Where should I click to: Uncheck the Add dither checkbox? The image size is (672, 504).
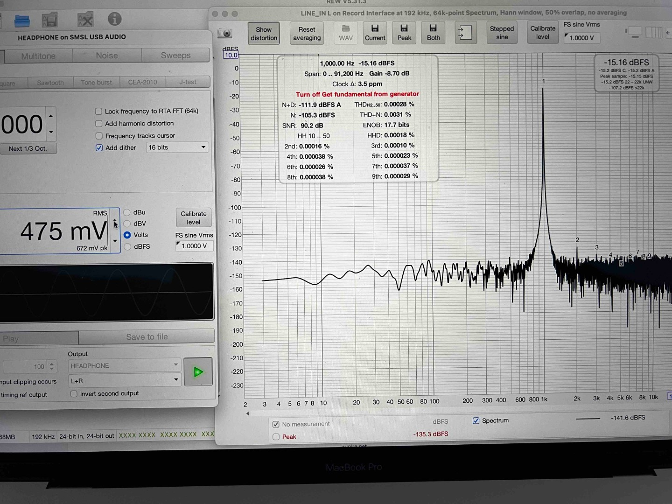click(x=99, y=148)
